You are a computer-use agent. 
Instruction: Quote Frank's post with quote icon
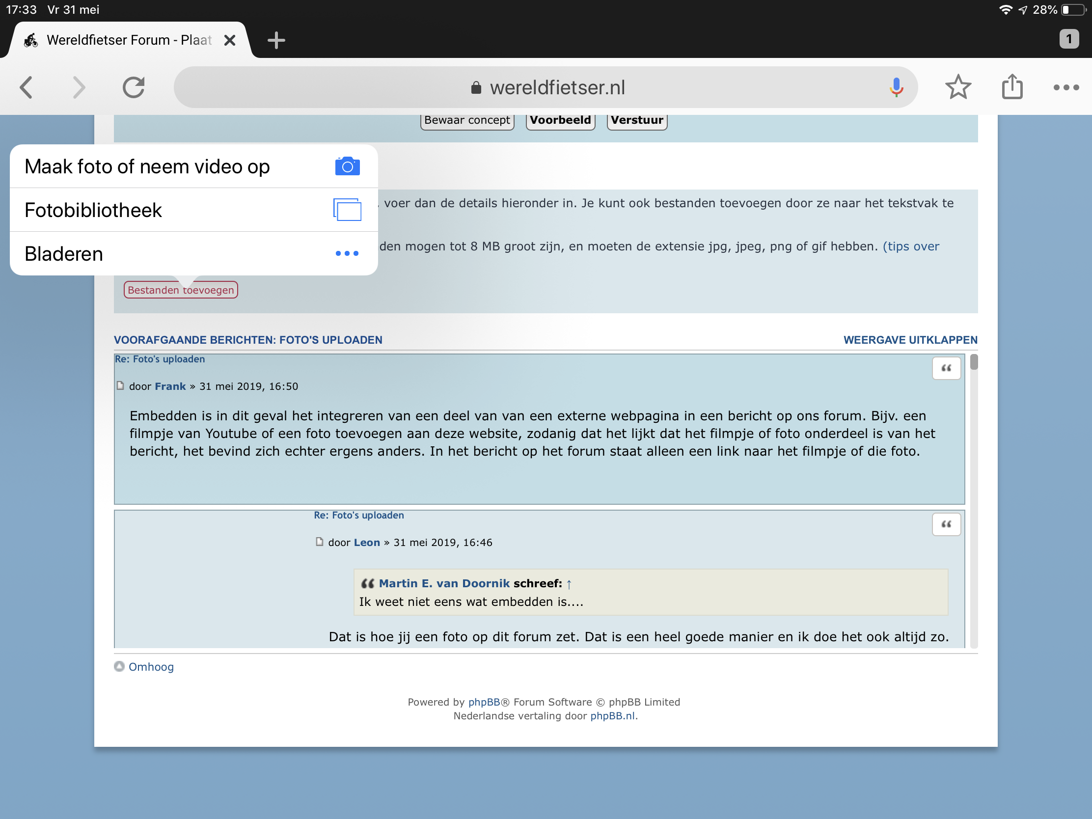[946, 368]
